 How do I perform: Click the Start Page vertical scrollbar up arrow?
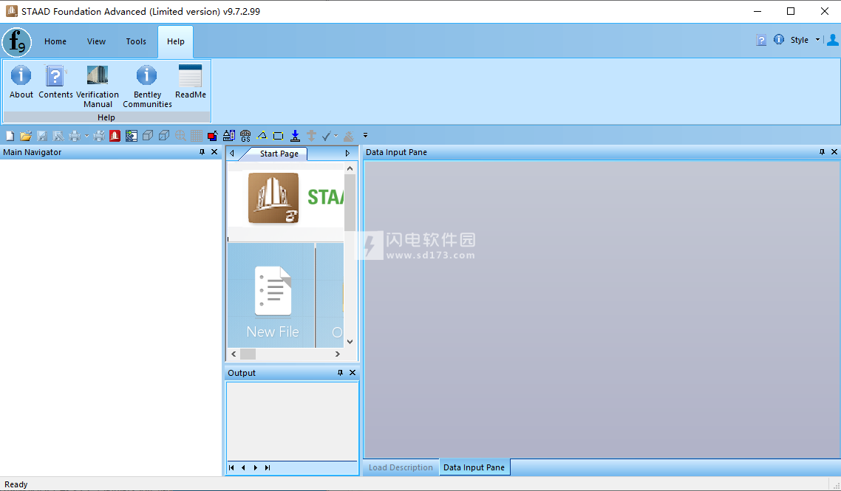(350, 168)
